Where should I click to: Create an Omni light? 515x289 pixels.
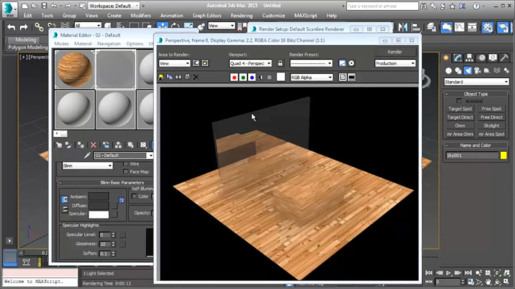pos(460,125)
